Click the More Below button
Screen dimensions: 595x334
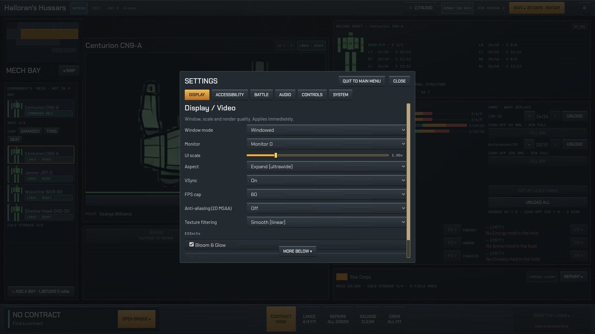tap(297, 251)
